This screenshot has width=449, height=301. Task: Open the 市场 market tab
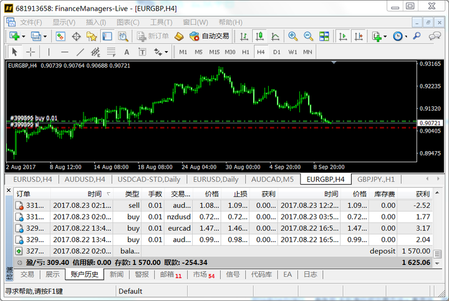pyautogui.click(x=203, y=275)
